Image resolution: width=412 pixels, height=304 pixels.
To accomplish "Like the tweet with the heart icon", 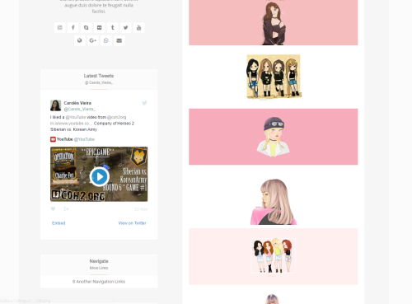I will pos(53,209).
